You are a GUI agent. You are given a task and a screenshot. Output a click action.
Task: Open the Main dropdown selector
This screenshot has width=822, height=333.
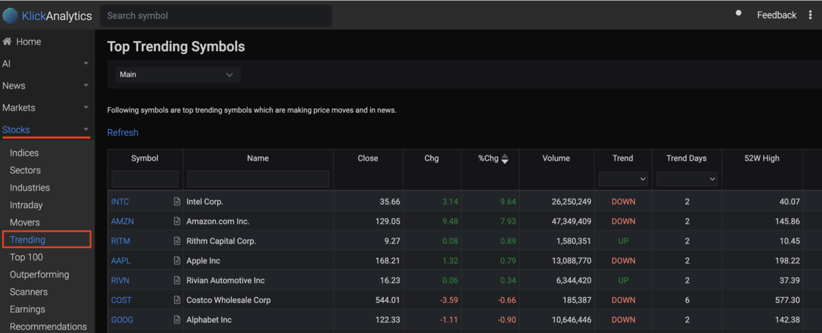(x=178, y=74)
